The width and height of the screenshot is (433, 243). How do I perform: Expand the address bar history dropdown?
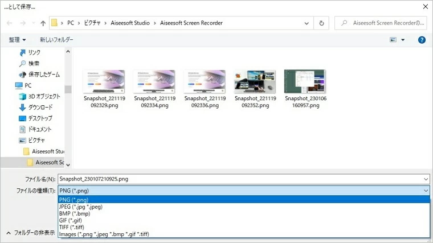[307, 23]
